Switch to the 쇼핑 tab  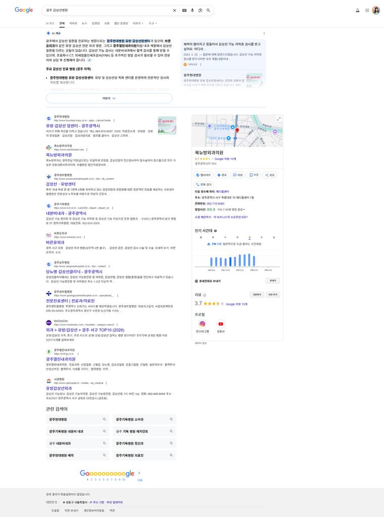(107, 23)
